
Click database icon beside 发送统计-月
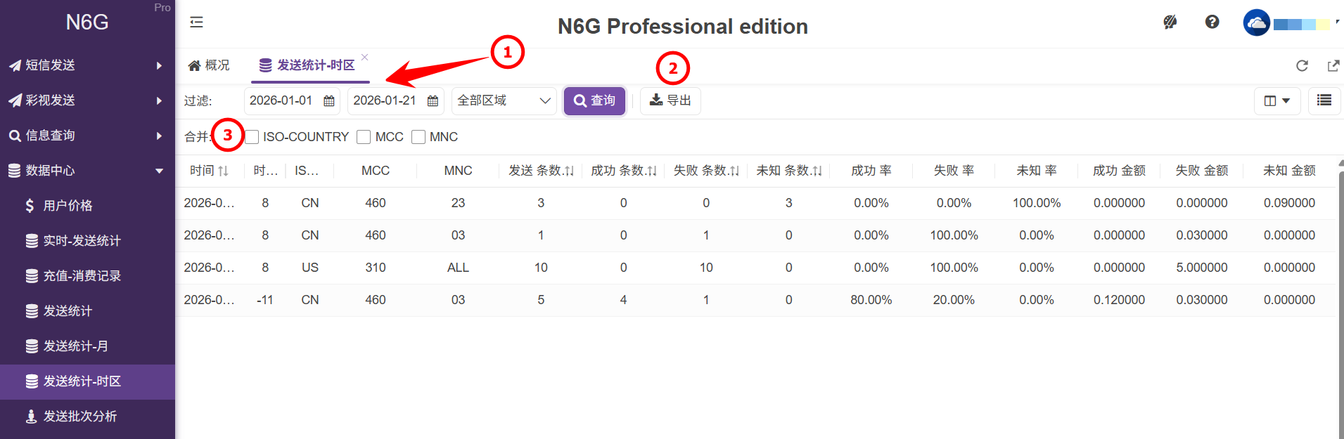coord(32,346)
